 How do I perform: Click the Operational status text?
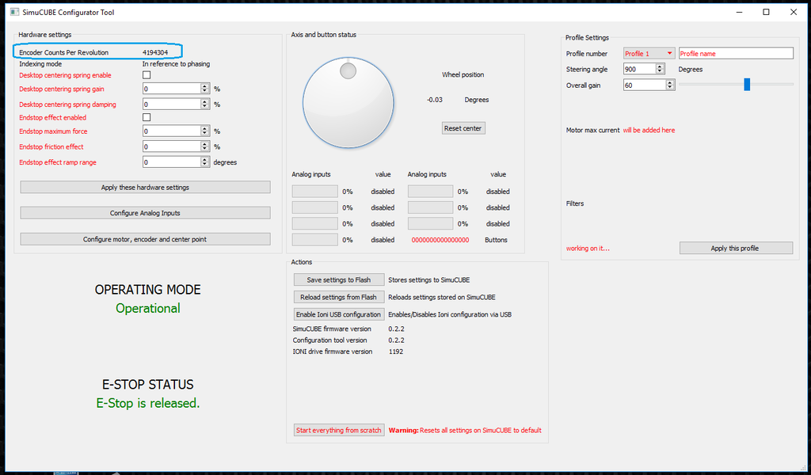(148, 309)
